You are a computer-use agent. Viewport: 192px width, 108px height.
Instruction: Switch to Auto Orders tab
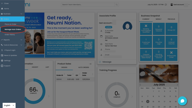coord(84,67)
